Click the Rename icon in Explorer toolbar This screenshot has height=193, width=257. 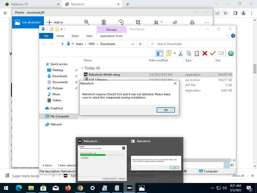click(x=221, y=53)
